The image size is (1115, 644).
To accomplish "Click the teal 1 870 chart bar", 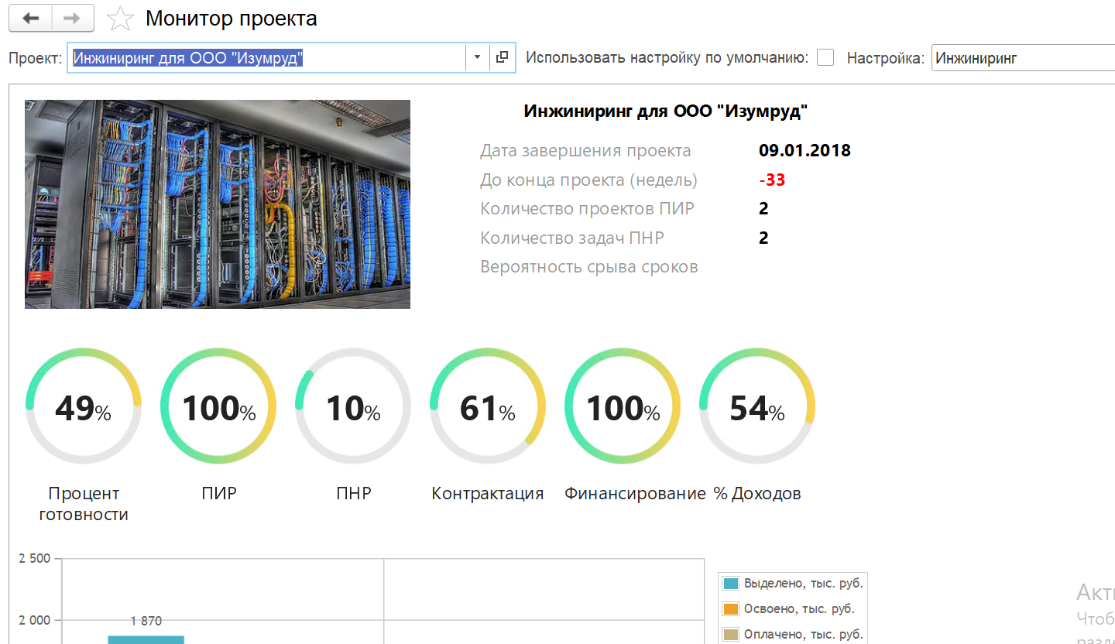I will point(146,640).
